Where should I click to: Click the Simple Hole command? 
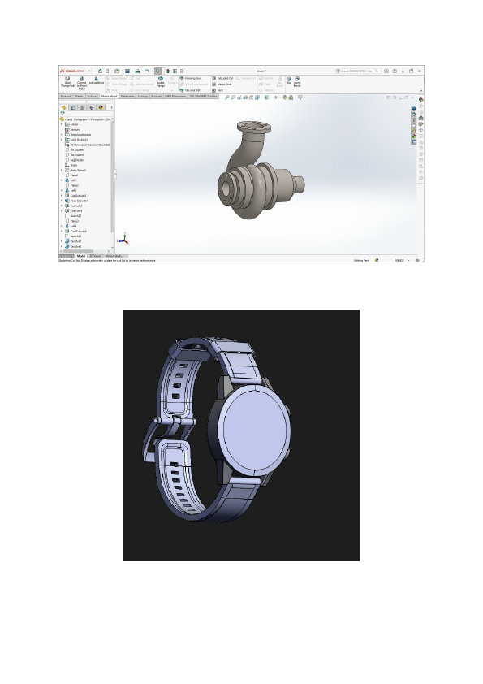[x=222, y=84]
